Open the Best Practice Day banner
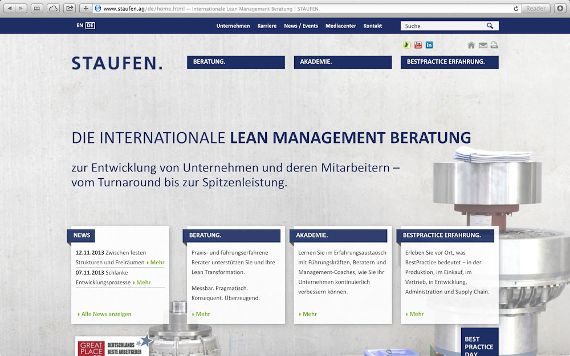 479,342
